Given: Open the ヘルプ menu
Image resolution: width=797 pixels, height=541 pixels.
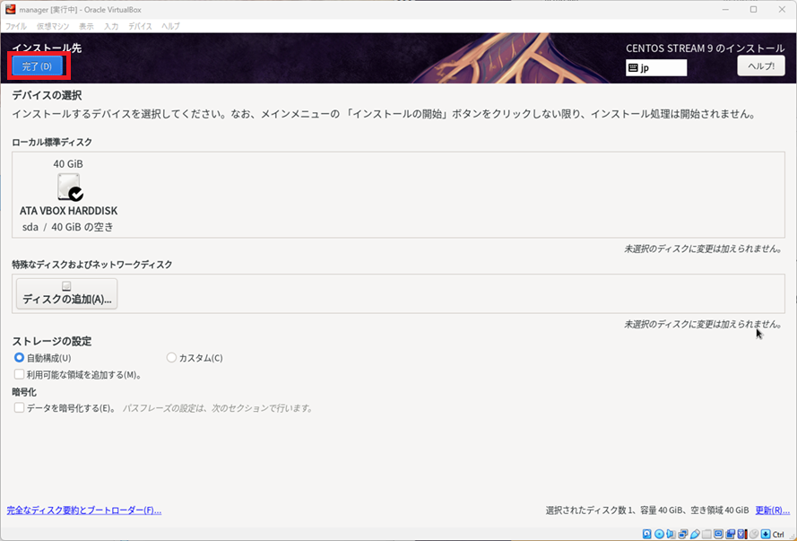Looking at the screenshot, I should (170, 26).
